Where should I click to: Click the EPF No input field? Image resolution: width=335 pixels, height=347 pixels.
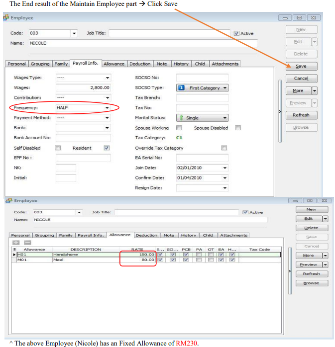click(83, 158)
